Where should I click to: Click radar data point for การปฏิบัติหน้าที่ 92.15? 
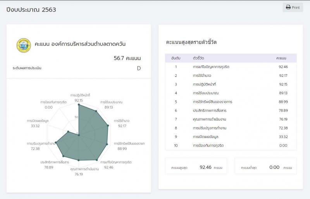pyautogui.click(x=79, y=105)
